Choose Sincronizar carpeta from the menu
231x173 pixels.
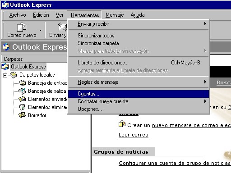139,43
